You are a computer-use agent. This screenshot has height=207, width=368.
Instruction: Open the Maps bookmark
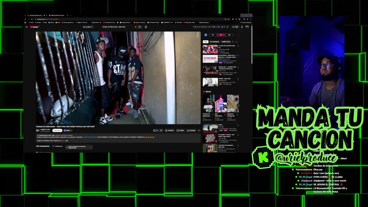(45, 22)
